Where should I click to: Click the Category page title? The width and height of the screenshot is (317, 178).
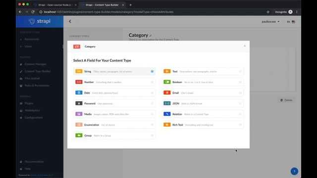click(x=138, y=35)
